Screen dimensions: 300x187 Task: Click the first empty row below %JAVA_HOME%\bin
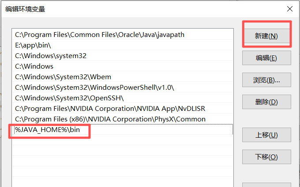coord(123,140)
